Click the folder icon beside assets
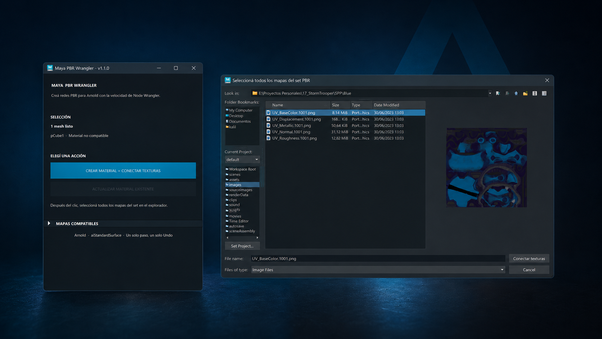This screenshot has height=339, width=602. click(x=227, y=179)
